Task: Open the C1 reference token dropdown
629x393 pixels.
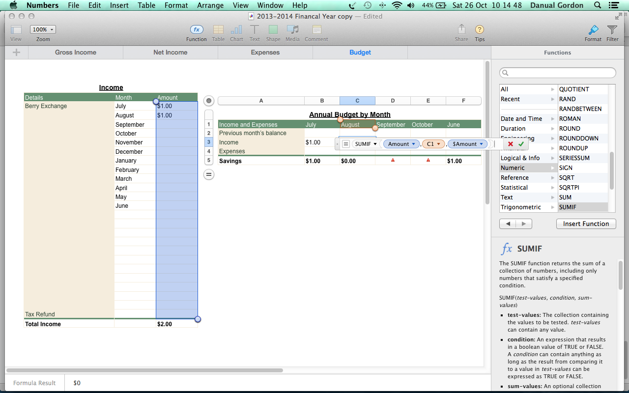Action: [x=440, y=144]
